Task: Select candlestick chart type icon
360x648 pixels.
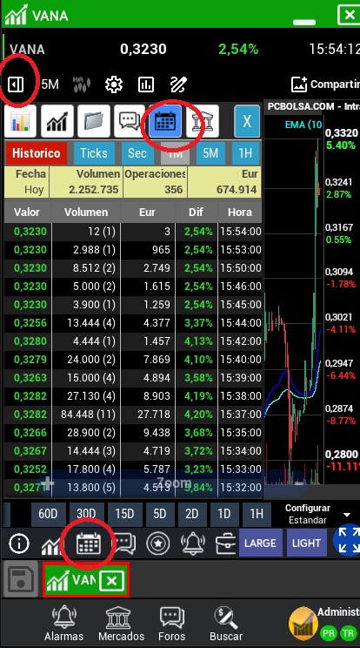Action: click(81, 84)
